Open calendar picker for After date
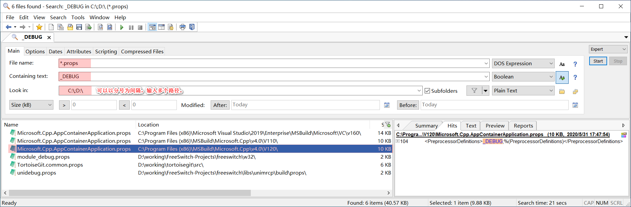The width and height of the screenshot is (631, 207). tap(387, 105)
